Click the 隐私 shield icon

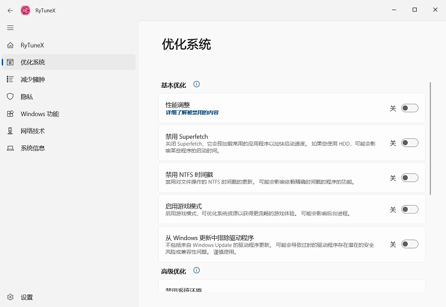click(10, 97)
